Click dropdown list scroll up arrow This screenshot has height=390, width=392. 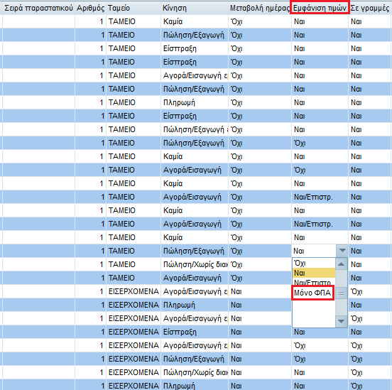pos(342,264)
